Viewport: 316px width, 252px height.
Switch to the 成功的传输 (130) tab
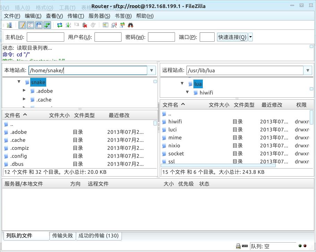tap(98, 236)
